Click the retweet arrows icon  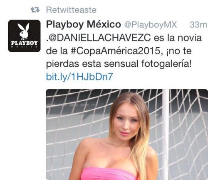[35, 10]
